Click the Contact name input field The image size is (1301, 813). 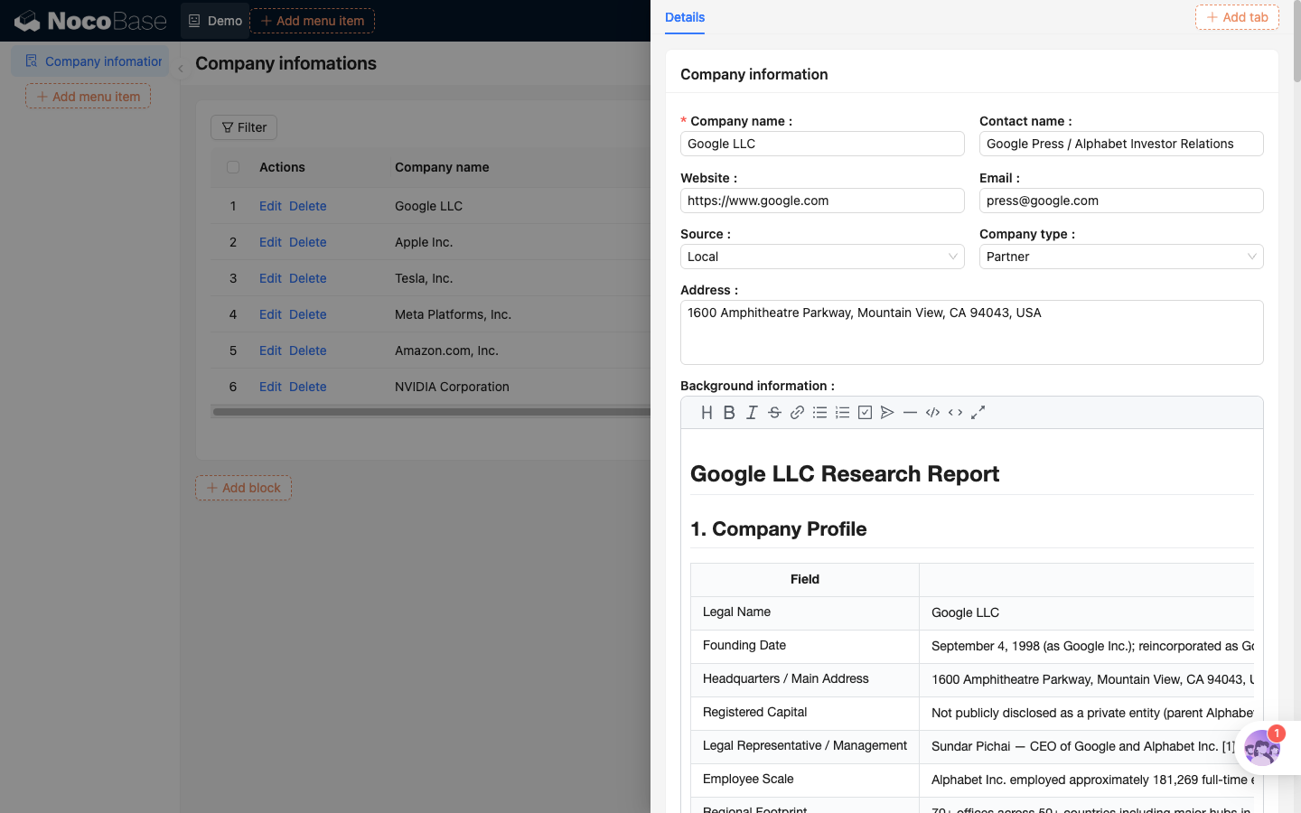click(1121, 144)
